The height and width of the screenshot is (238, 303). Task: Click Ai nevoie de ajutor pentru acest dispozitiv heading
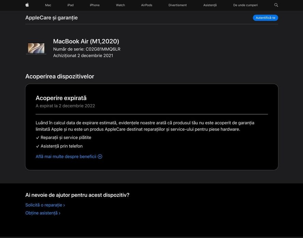77,195
